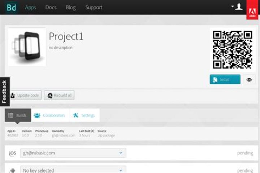Switch to the Settings tab

point(84,115)
